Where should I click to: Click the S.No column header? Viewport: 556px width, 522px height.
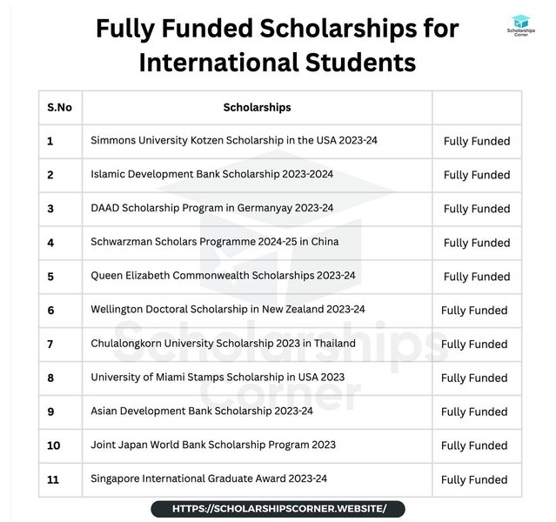click(x=59, y=108)
